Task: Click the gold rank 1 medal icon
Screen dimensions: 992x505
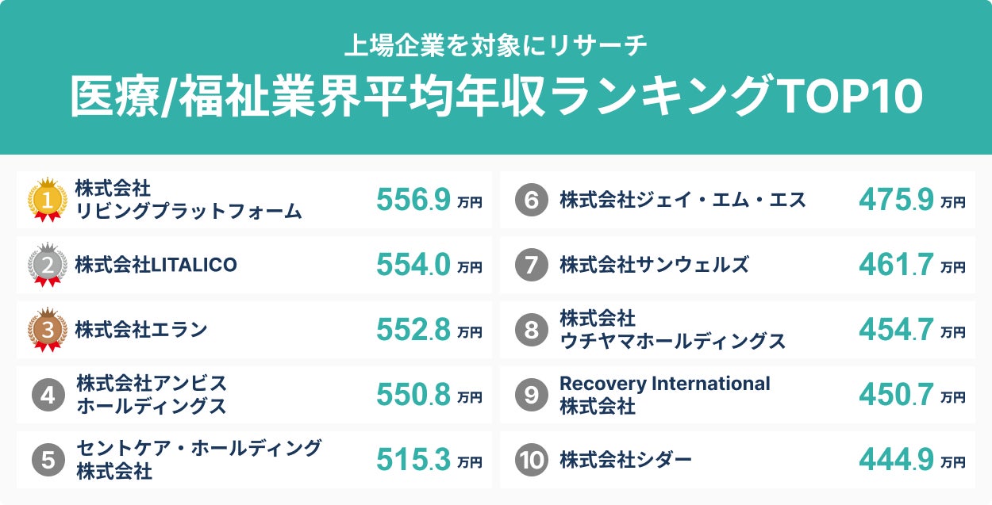Action: click(48, 200)
